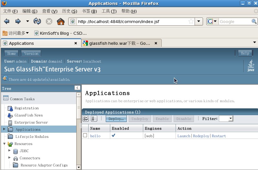Viewport: 258px width, 170px height.
Task: Click the select all rows icon
Action: click(x=86, y=118)
